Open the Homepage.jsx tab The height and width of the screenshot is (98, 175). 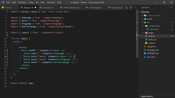pos(95,8)
